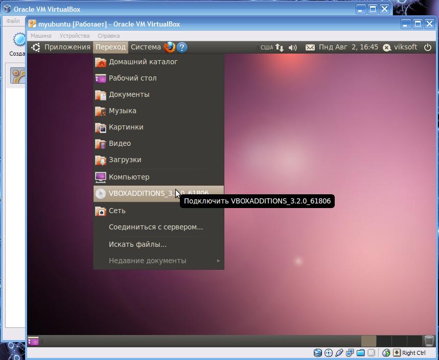
Task: Open the Ubuntu logo in the Applications menu
Action: (x=36, y=47)
